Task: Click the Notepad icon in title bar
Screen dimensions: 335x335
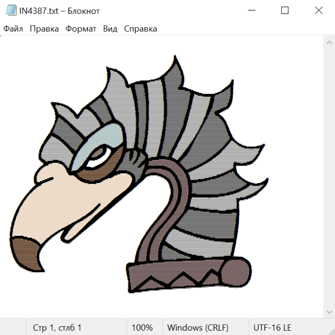Action: pyautogui.click(x=11, y=11)
